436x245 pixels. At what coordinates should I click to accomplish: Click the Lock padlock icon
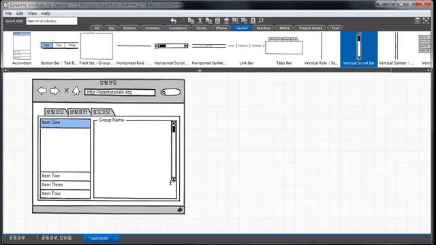(x=253, y=20)
